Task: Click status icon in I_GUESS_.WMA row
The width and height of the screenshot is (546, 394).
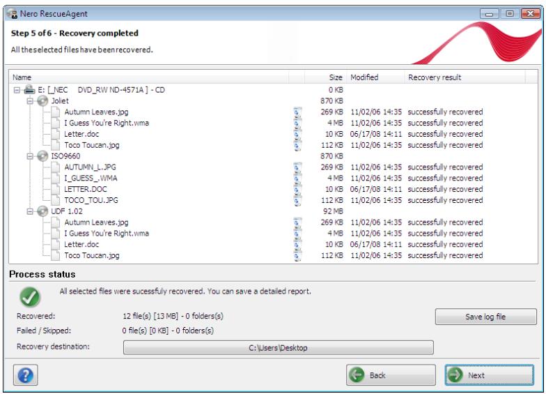Action: tap(297, 179)
